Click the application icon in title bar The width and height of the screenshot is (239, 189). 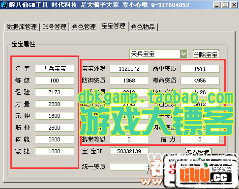point(4,4)
